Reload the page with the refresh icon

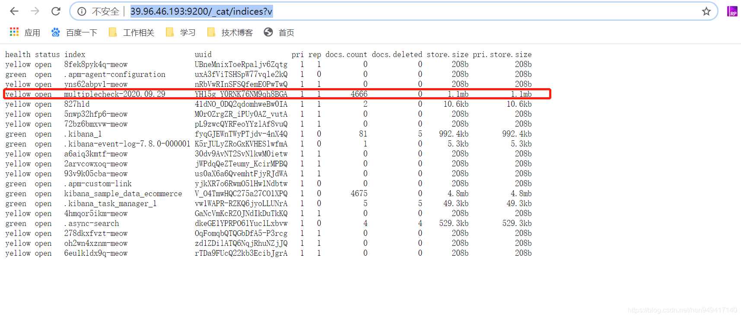point(56,11)
